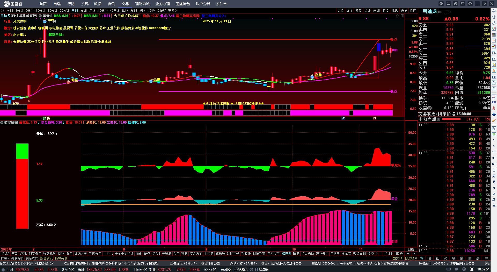The image size is (497, 272).
Task: Click the red-green ratio bar in indicator panel
Action: coord(22,186)
